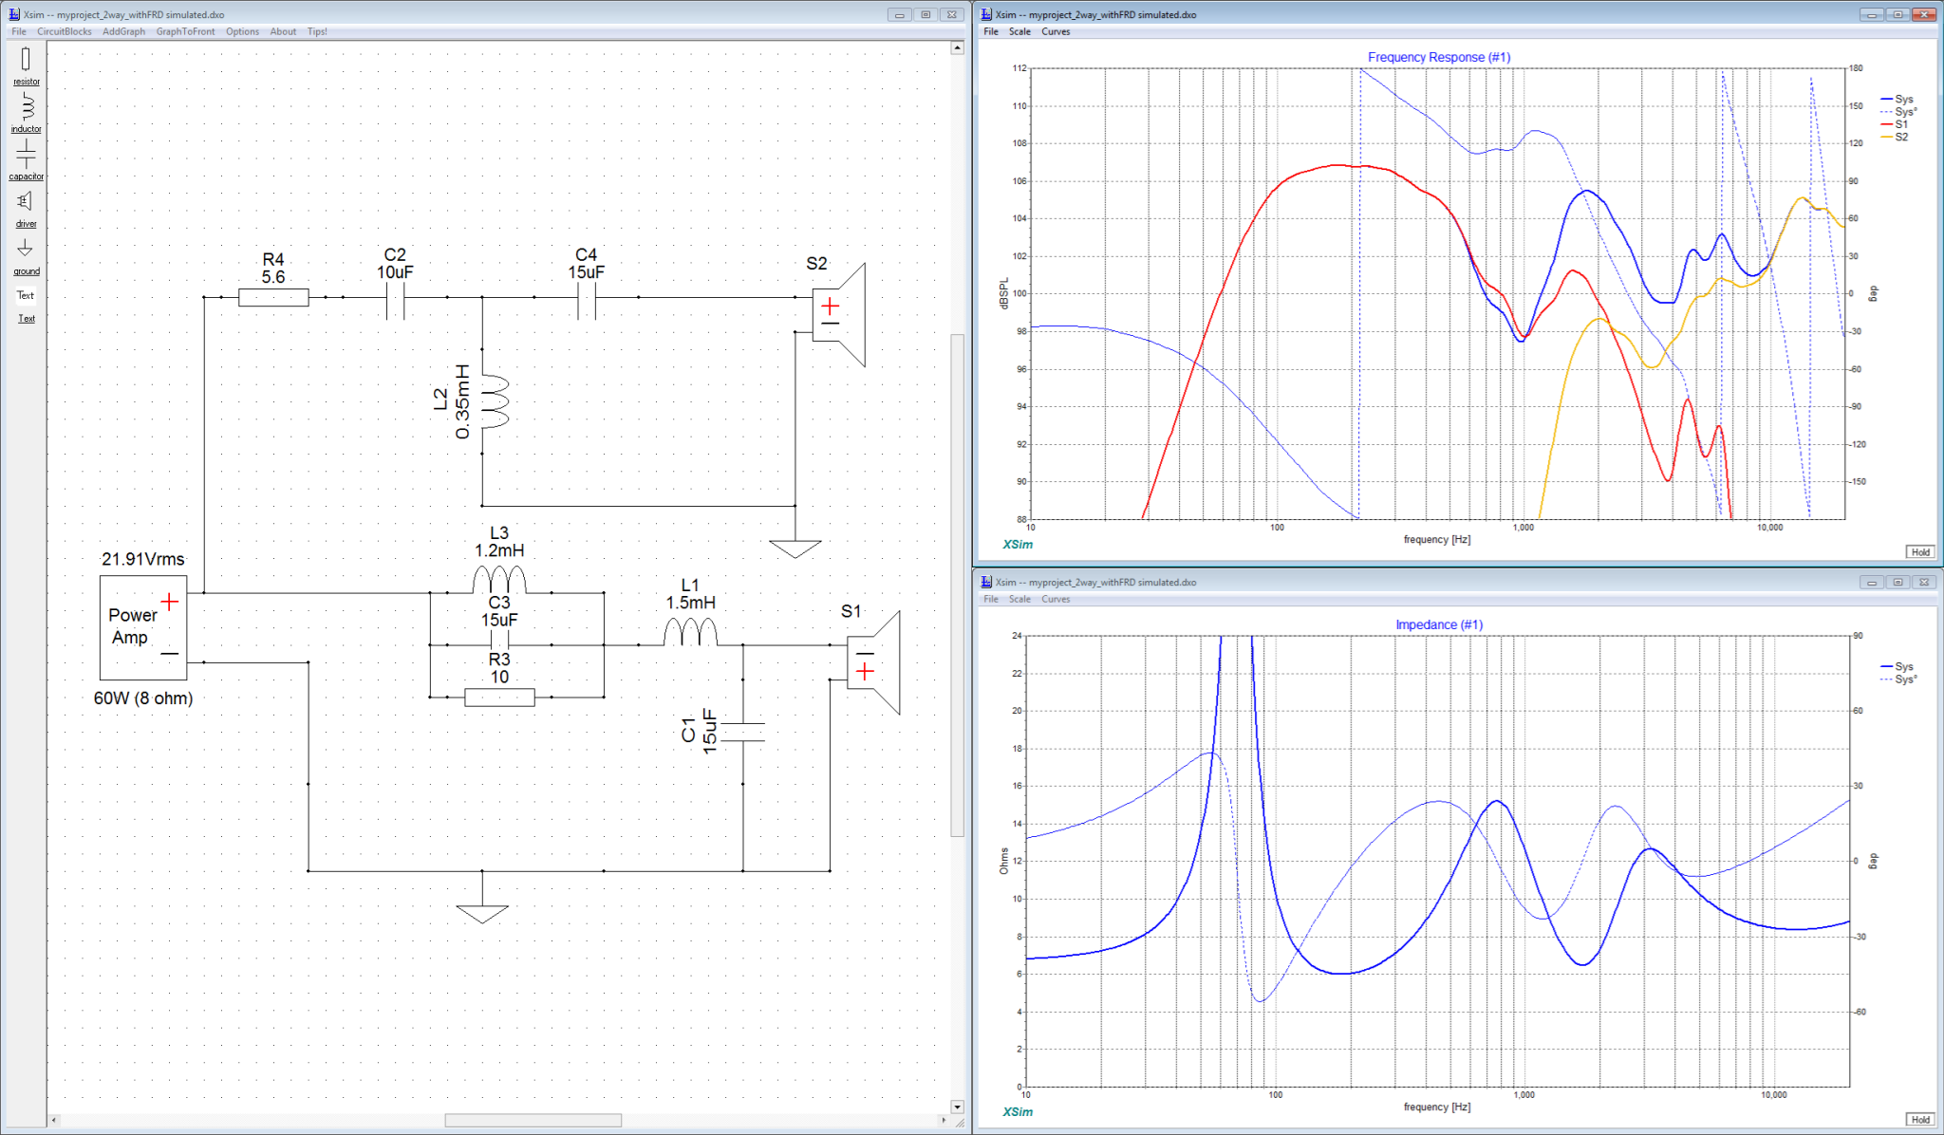Maximize the schematic window
Image resolution: width=1944 pixels, height=1135 pixels.
(x=925, y=14)
